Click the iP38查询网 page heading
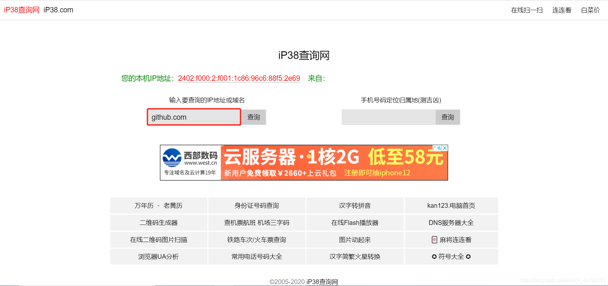 (x=304, y=55)
